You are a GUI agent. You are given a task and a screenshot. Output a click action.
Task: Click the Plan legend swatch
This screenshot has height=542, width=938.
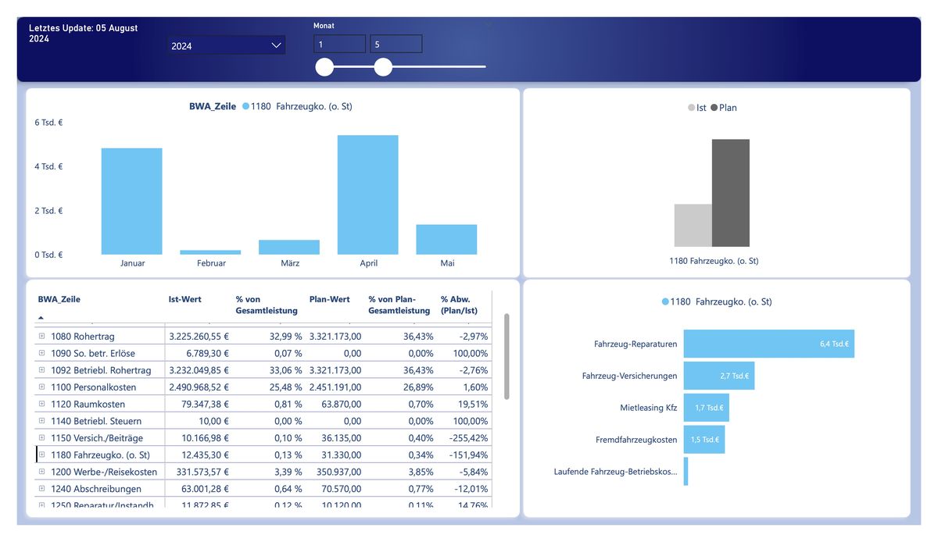[714, 108]
